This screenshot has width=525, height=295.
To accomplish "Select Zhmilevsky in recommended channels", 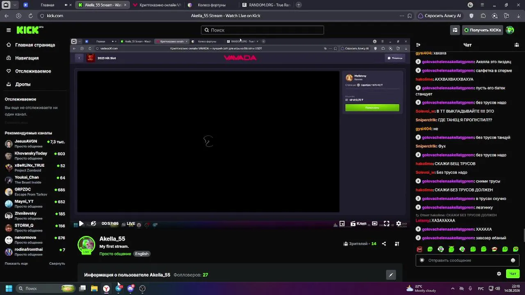I will coord(35,216).
